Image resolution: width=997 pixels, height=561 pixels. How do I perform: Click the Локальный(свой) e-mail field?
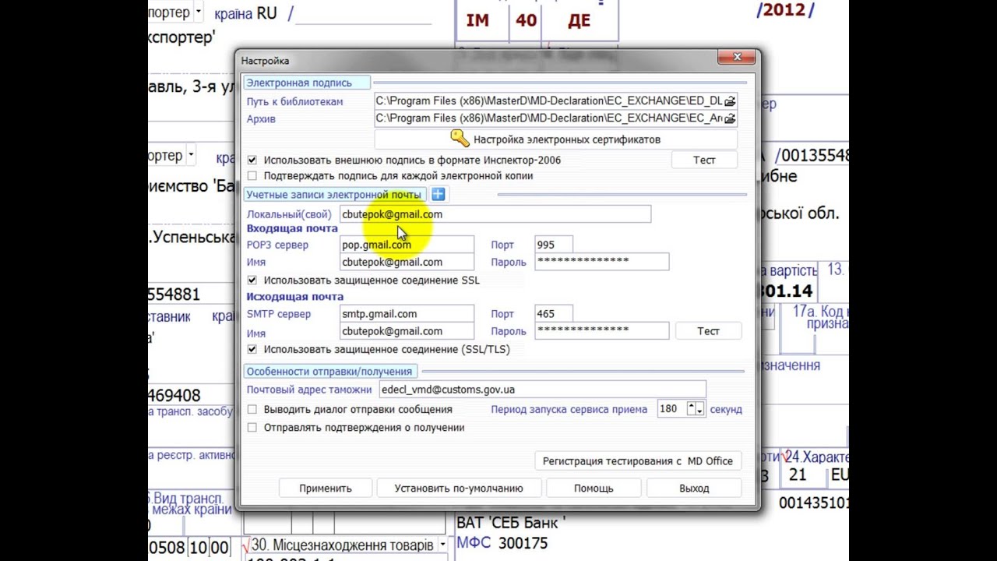click(495, 214)
